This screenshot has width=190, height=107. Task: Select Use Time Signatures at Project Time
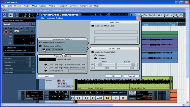(46, 68)
